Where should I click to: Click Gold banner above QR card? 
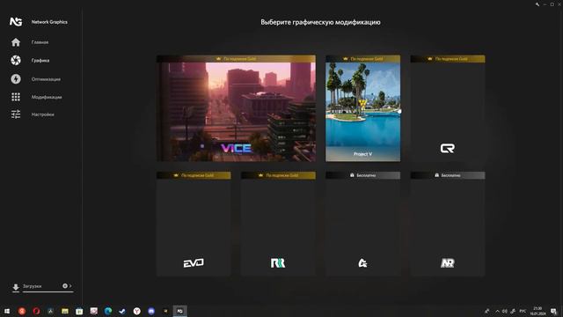(x=448, y=59)
